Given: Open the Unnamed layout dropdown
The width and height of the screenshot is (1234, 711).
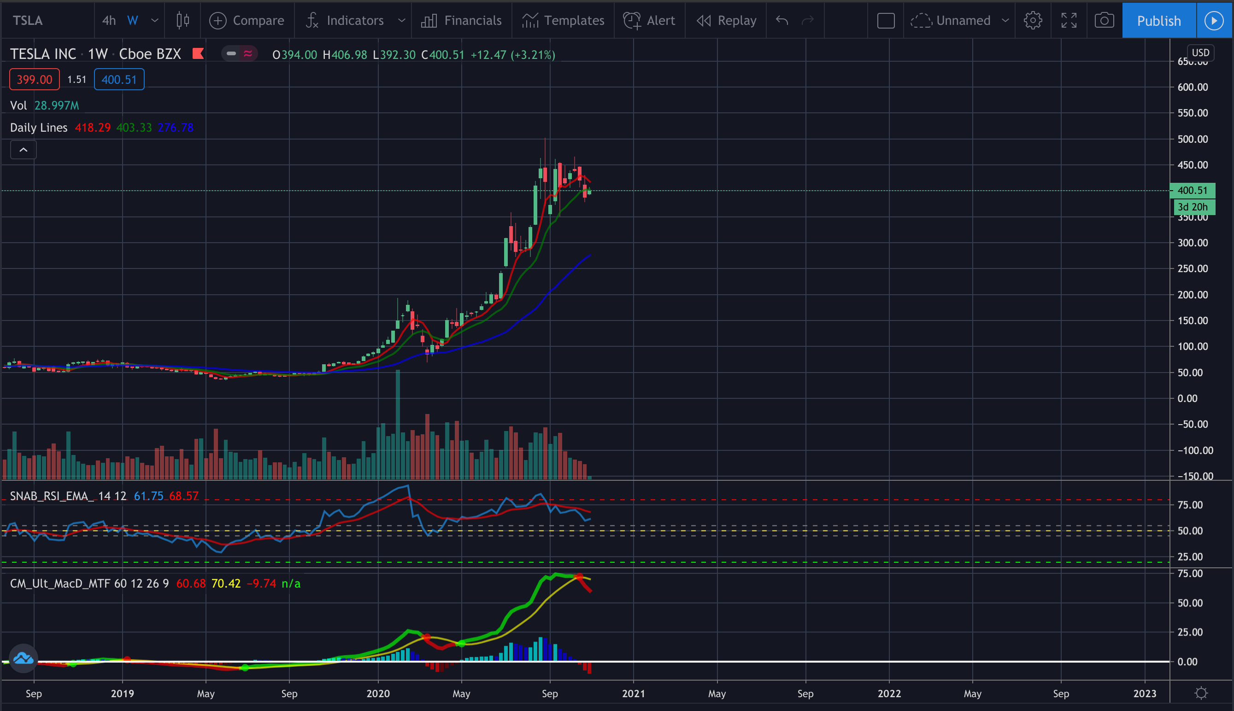Looking at the screenshot, I should pos(1005,21).
